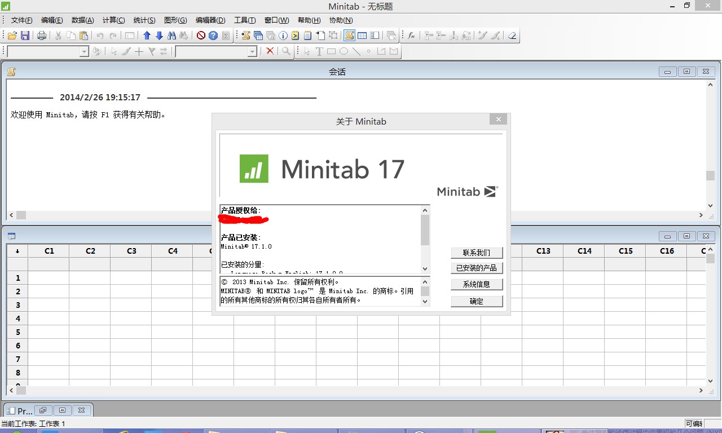722x433 pixels.
Task: Click the highlighted Session Window toolbar icon
Action: pos(350,36)
